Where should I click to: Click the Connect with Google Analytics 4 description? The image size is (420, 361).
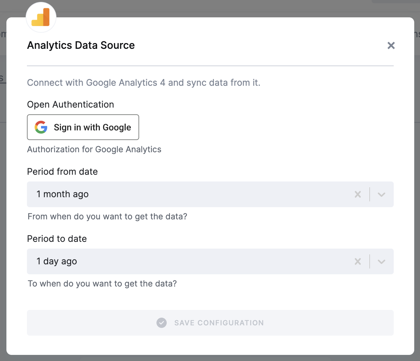(144, 83)
